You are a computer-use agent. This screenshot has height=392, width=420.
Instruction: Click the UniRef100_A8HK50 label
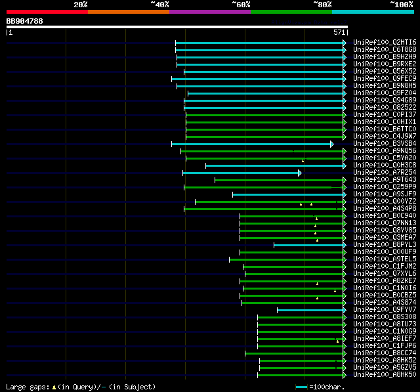(385, 375)
